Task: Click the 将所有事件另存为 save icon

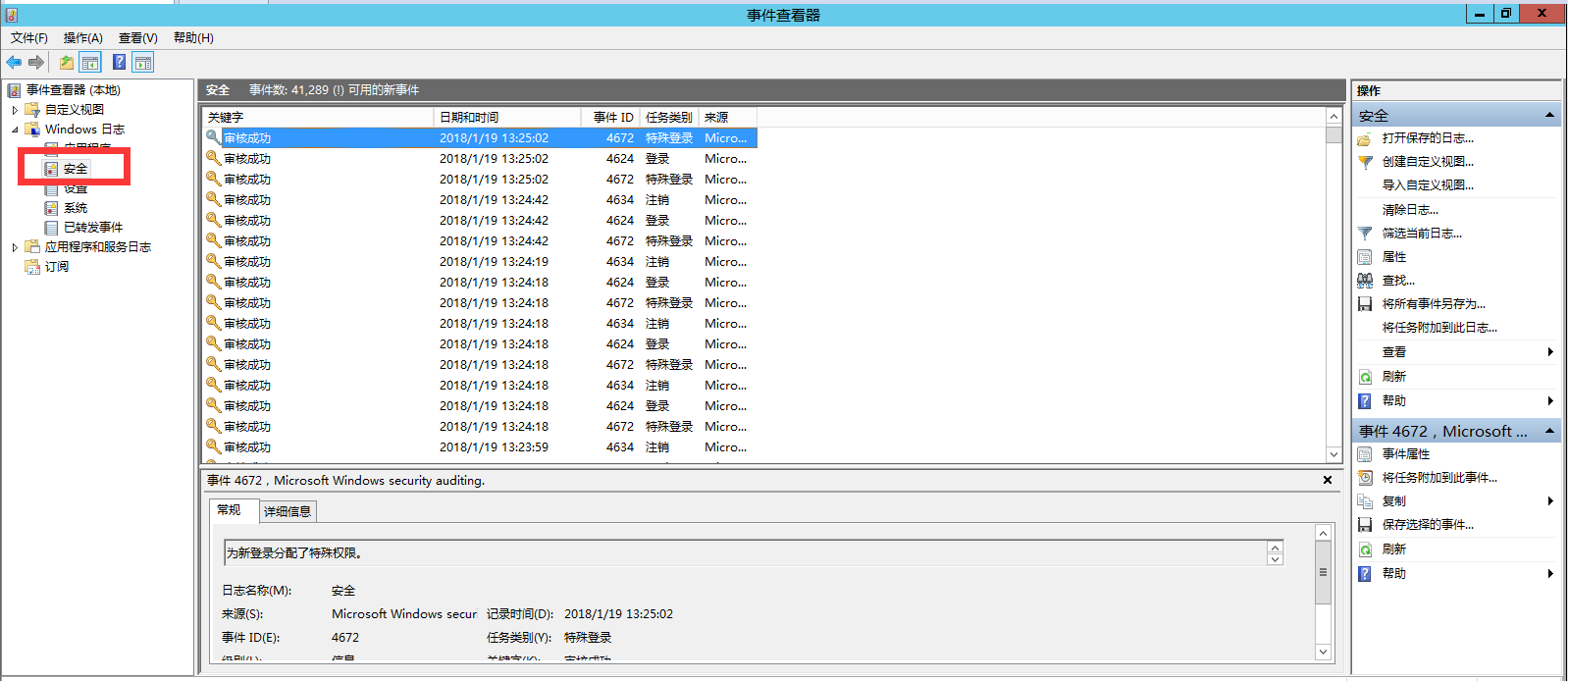Action: point(1365,304)
